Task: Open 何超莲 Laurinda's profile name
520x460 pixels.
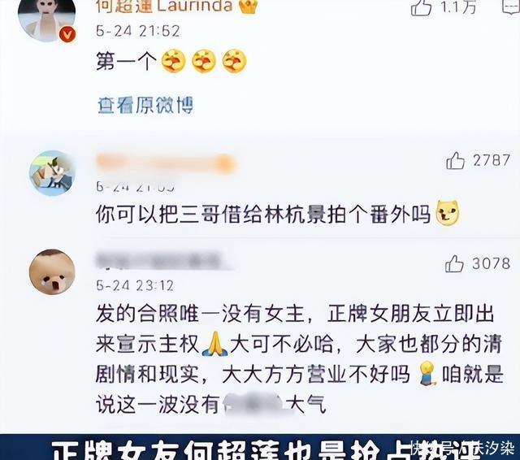Action: (164, 7)
